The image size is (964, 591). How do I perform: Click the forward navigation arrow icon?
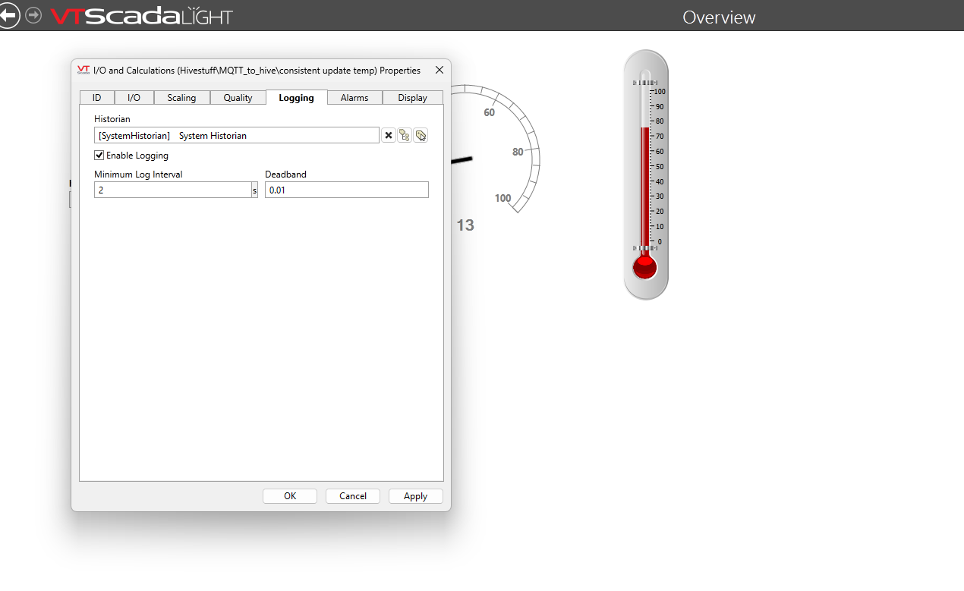tap(33, 16)
